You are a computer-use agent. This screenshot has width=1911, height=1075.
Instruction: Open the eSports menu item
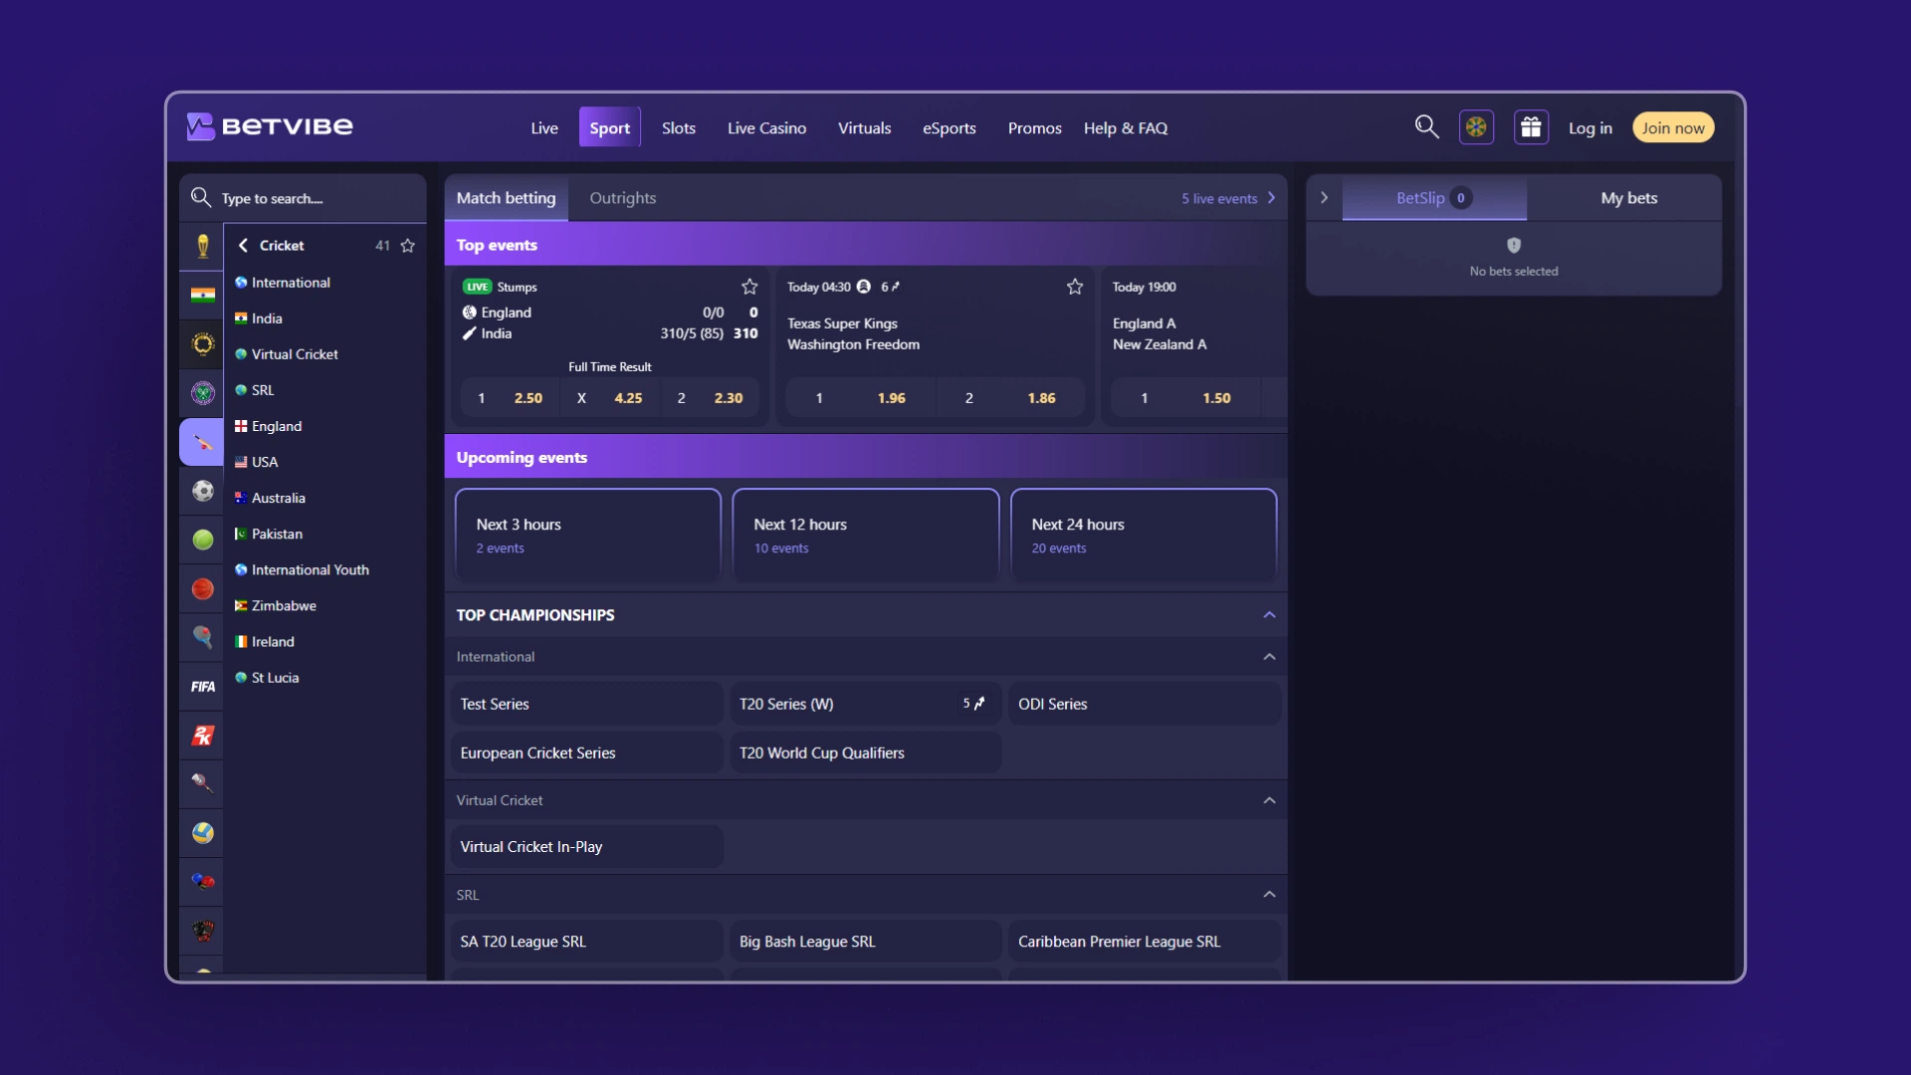coord(950,127)
